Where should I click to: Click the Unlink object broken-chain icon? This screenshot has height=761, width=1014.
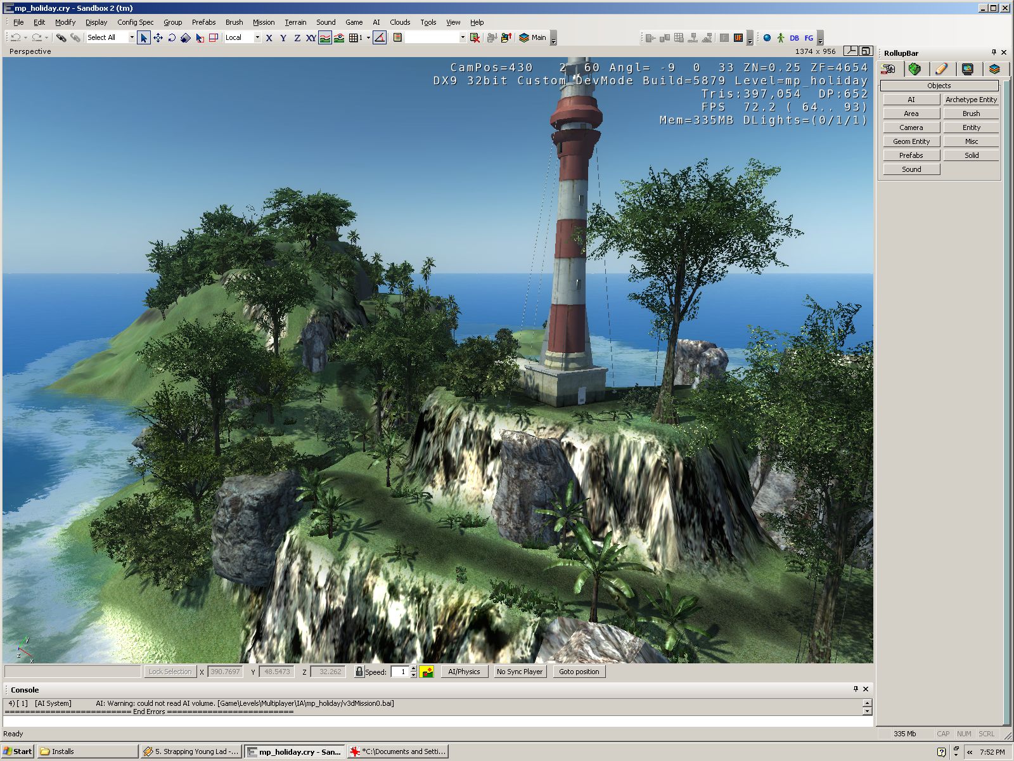tap(75, 38)
